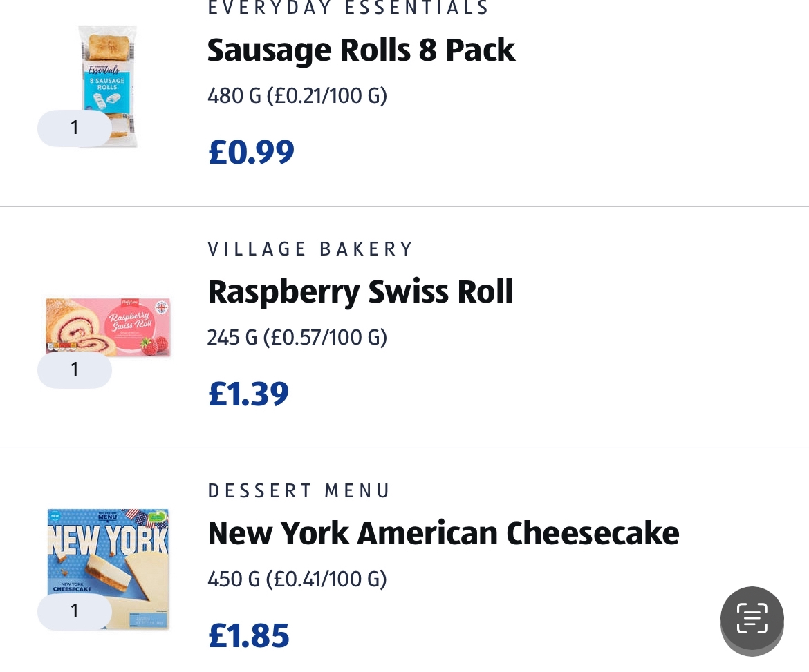809x672 pixels.
Task: Open the Raspberry Swiss Roll product image
Action: (108, 327)
